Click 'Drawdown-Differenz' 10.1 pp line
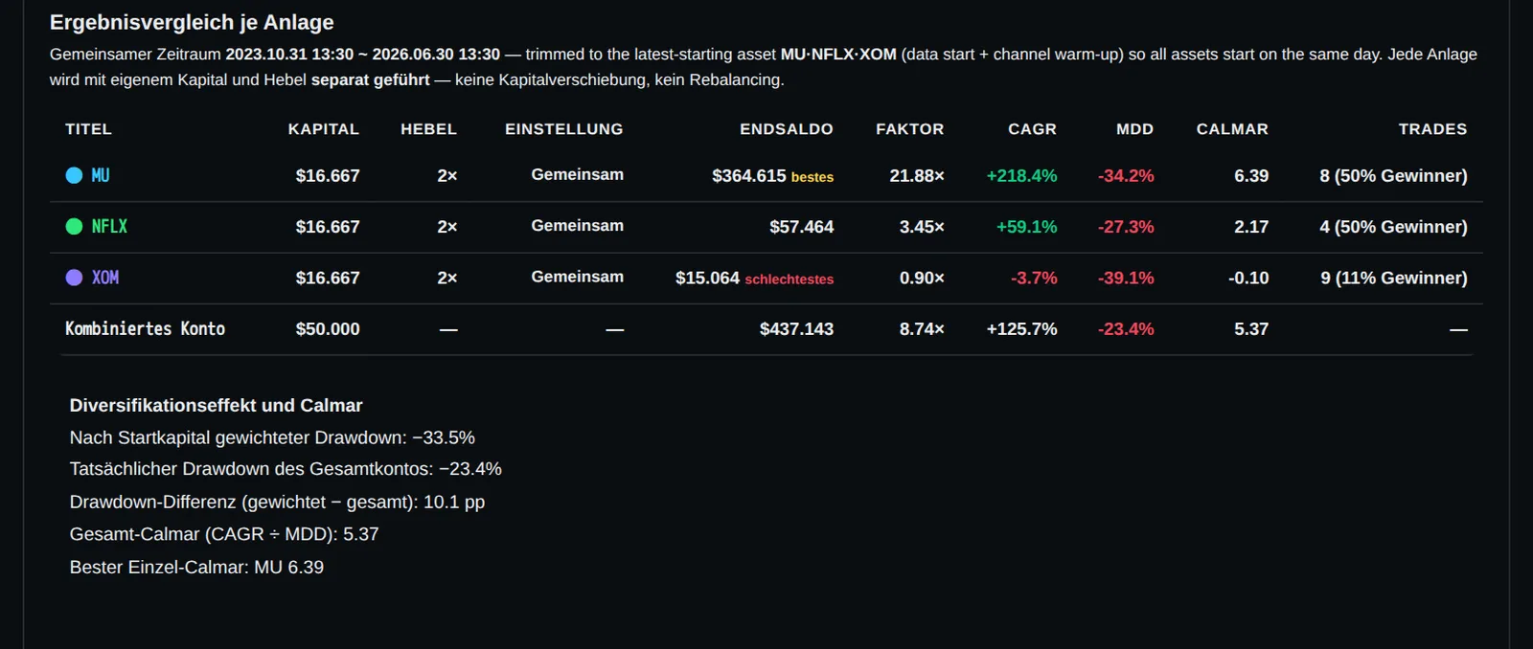This screenshot has width=1533, height=649. [x=277, y=502]
